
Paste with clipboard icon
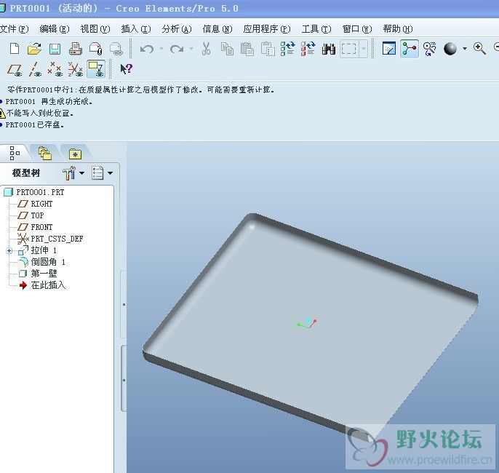tap(247, 49)
